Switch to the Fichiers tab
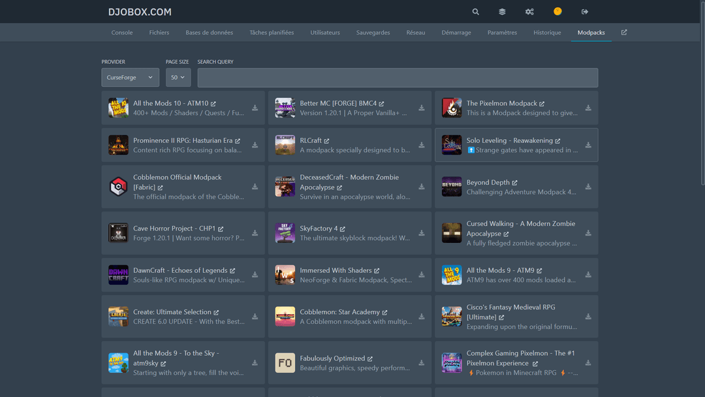This screenshot has height=397, width=705. click(x=159, y=33)
